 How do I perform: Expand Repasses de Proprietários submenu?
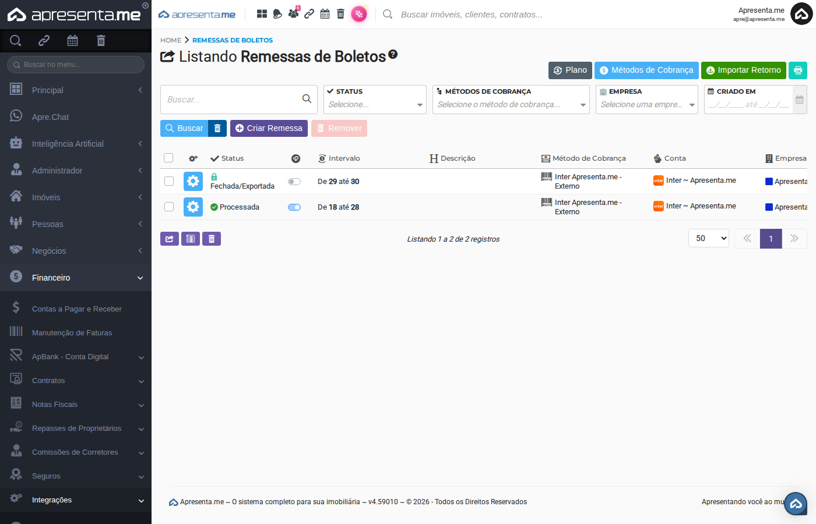pos(76,429)
